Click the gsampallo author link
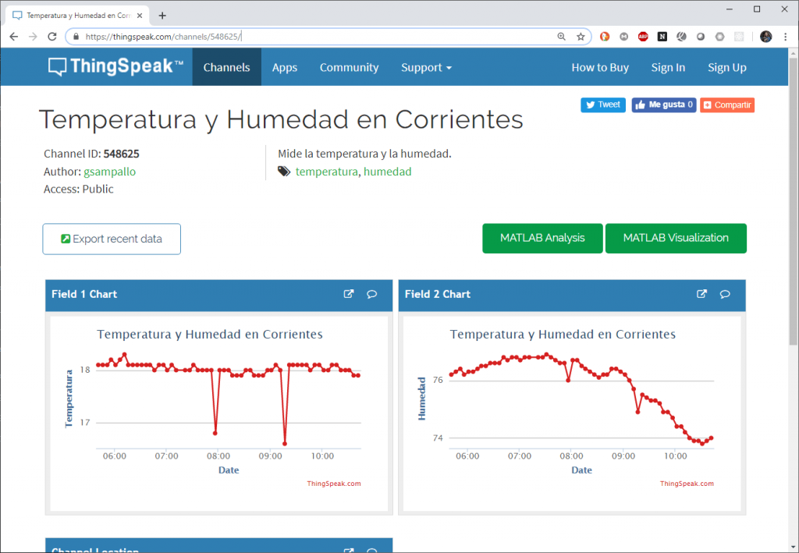 tap(109, 171)
